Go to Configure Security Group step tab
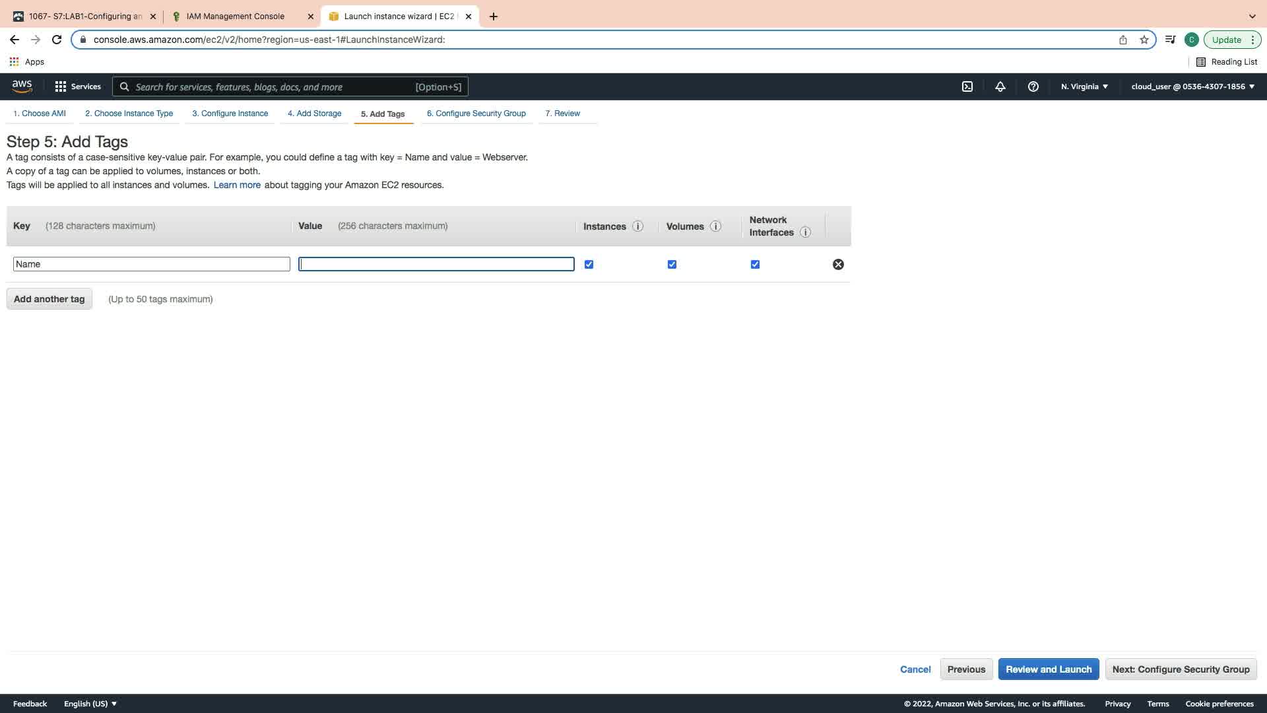Screen dimensions: 1267x713 [476, 114]
